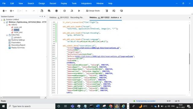Click the right arrow of Solution Explorer scrollbar

45,97
